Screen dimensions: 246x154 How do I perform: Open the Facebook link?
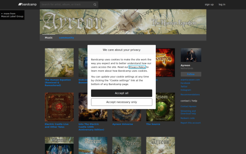tap(185, 83)
